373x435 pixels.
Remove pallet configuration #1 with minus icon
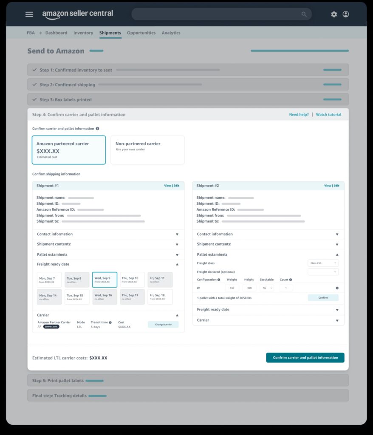point(337,288)
